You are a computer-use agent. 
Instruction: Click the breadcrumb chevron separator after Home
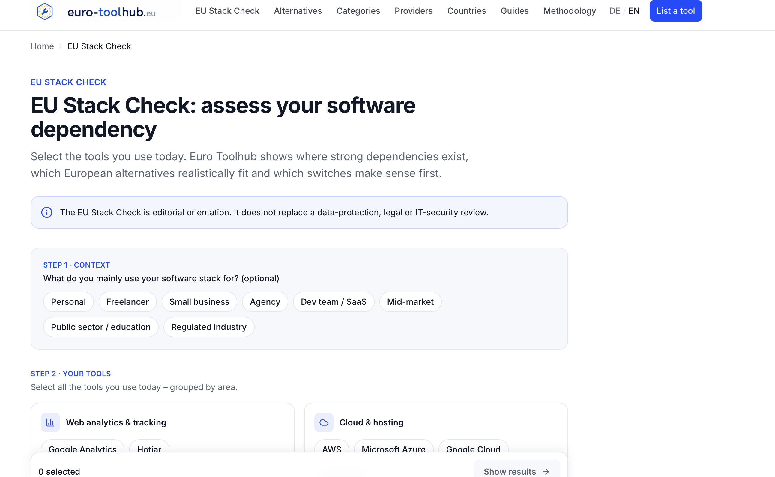61,46
